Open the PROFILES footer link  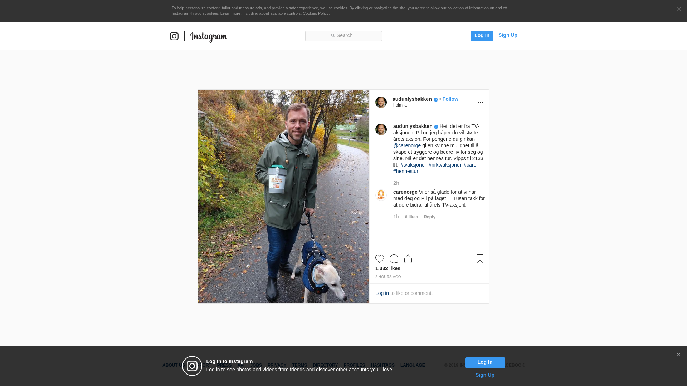354,365
